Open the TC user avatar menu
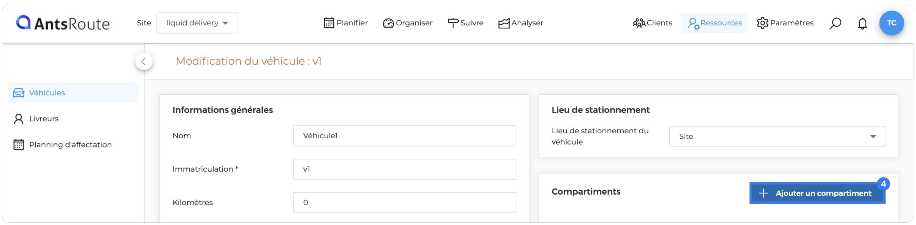This screenshot has width=916, height=225. click(892, 23)
